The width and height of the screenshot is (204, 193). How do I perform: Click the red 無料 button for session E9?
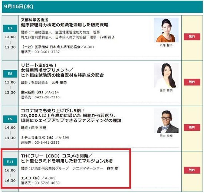pyautogui.click(x=192, y=127)
